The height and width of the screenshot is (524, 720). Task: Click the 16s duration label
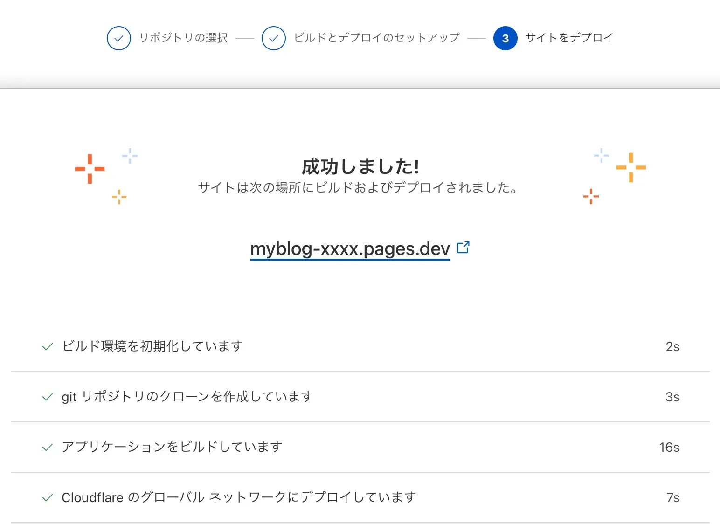point(669,447)
